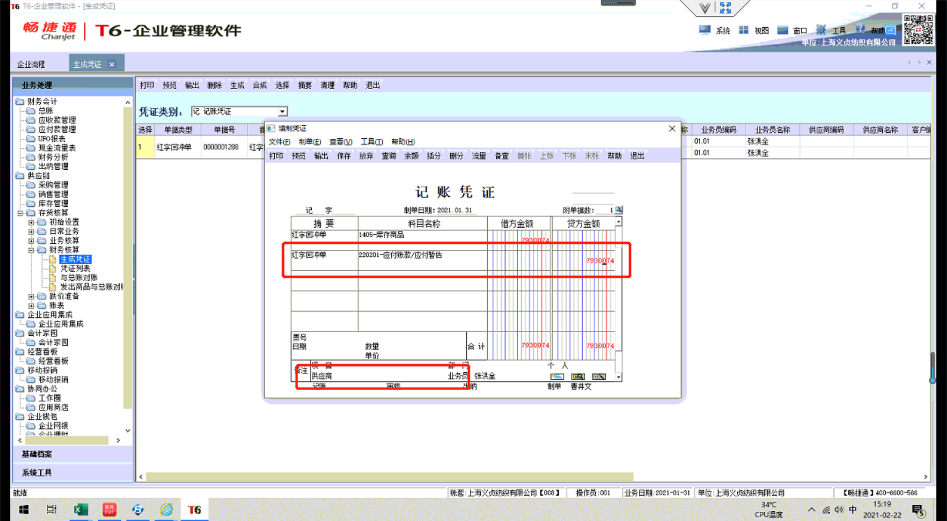Open the 系统 menu icon in header
This screenshot has width=947, height=521.
pos(704,30)
